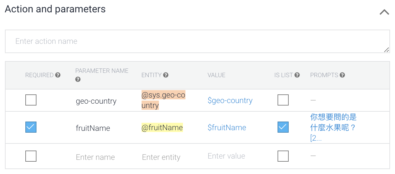Image resolution: width=395 pixels, height=174 pixels.
Task: Check Required box in empty parameter row
Action: tap(31, 156)
